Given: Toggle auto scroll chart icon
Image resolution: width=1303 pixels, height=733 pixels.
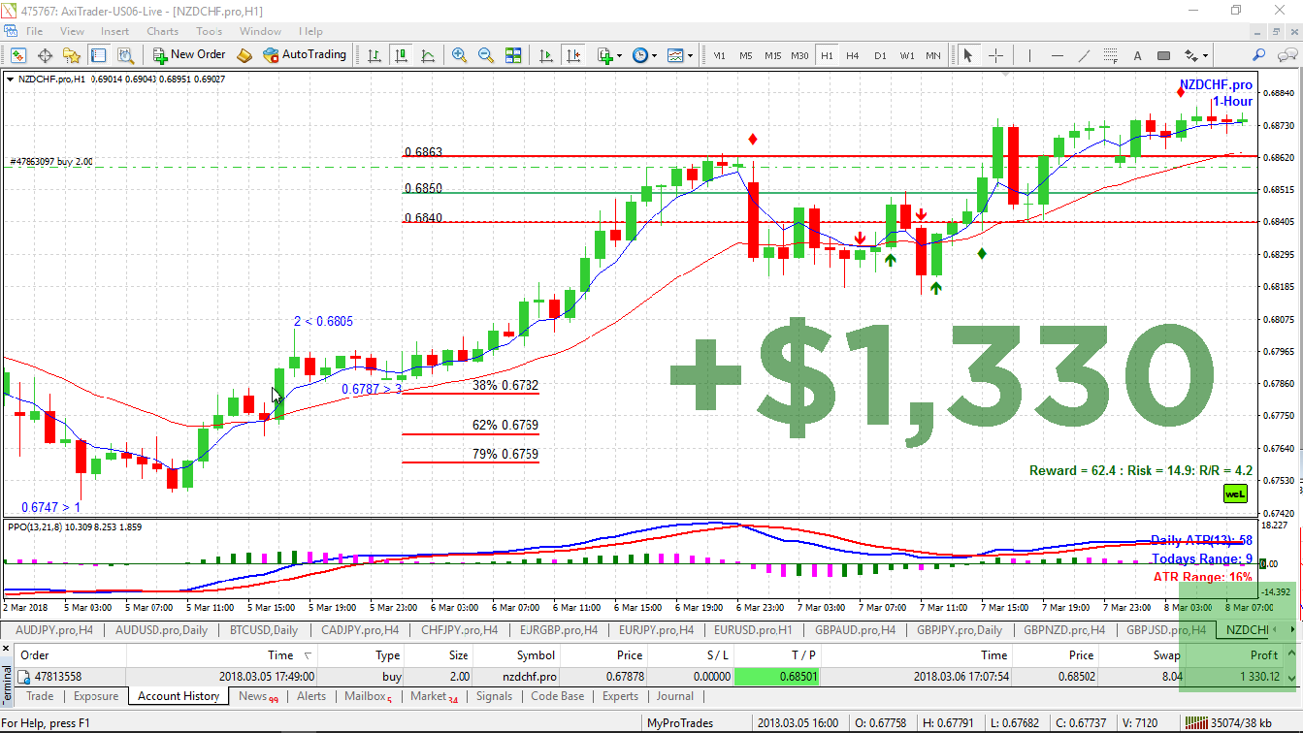Looking at the screenshot, I should pyautogui.click(x=547, y=55).
